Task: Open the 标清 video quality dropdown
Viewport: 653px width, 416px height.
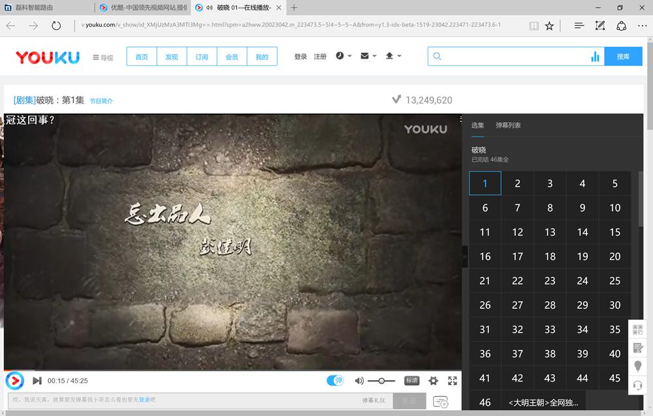Action: point(412,380)
